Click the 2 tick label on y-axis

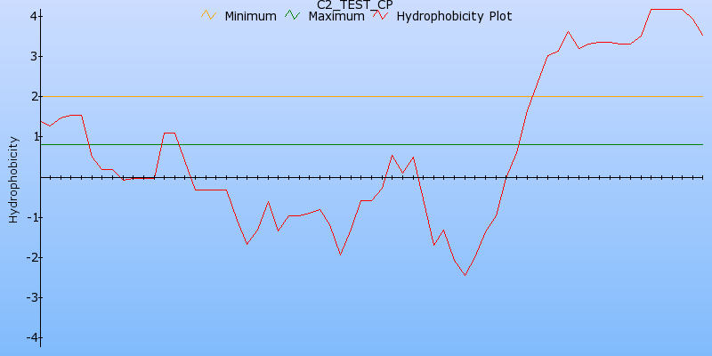pyautogui.click(x=32, y=96)
